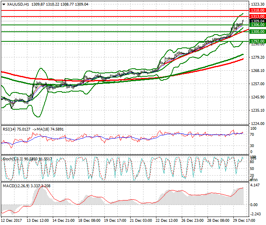266x225 pixels.
Task: Select the 1318.00 red resistance price label
Action: click(x=258, y=10)
